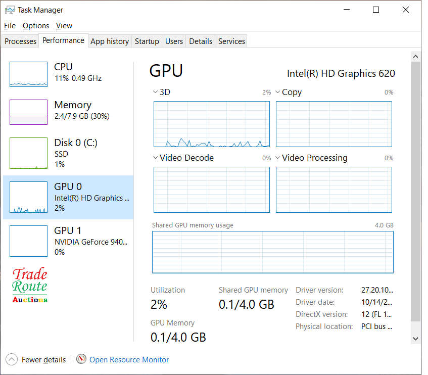Click the Resource Monitor icon

point(81,359)
